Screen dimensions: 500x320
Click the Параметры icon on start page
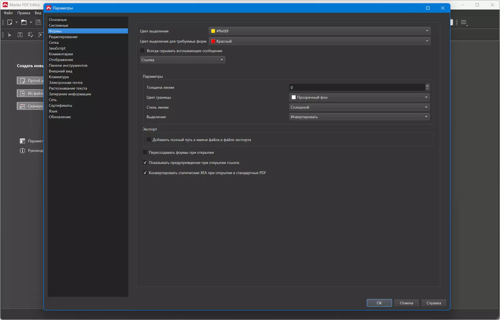click(x=22, y=141)
